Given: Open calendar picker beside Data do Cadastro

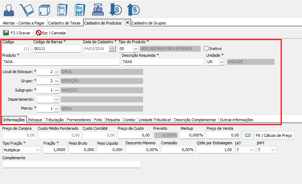Looking at the screenshot, I should point(112,49).
